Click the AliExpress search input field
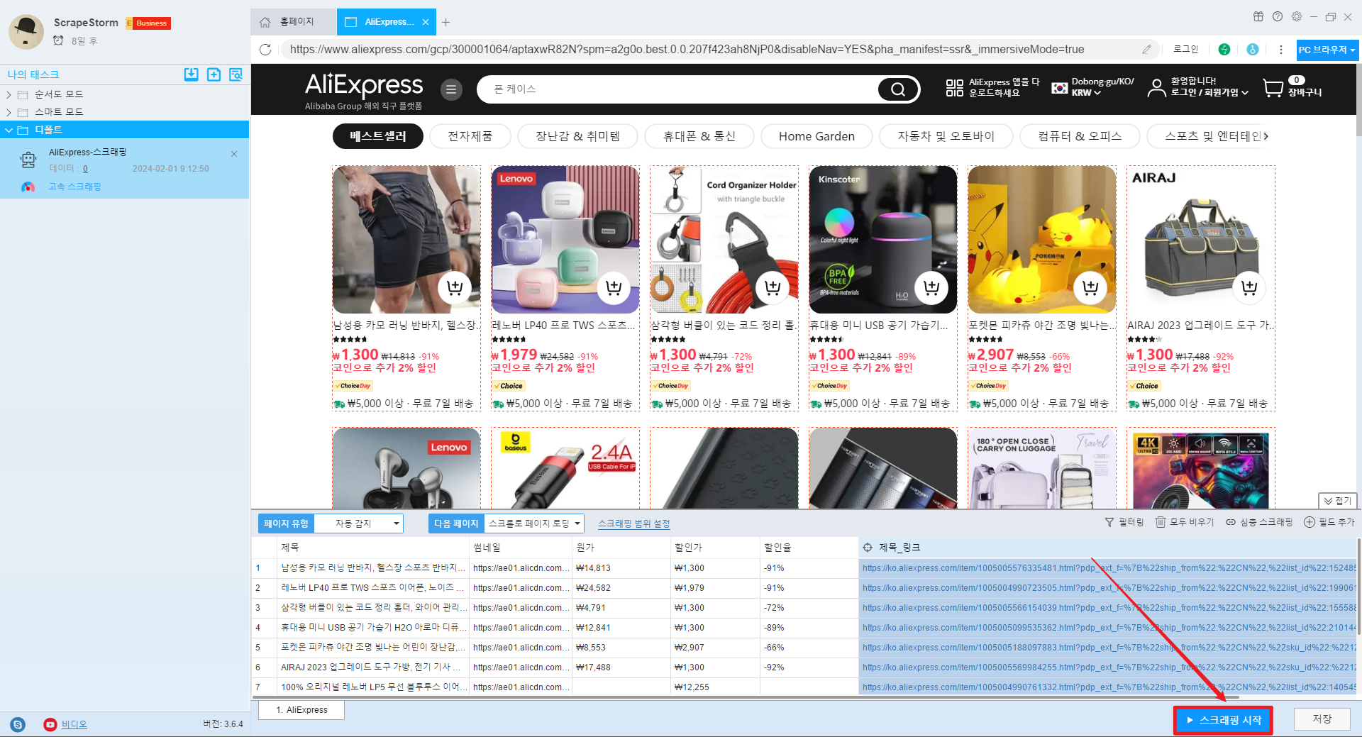Screen dimensions: 1362x737 677,89
